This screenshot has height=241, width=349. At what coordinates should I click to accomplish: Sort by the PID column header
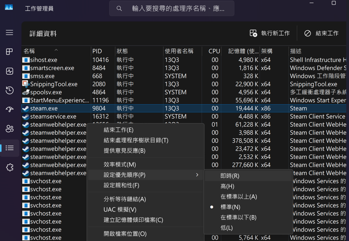coord(97,52)
